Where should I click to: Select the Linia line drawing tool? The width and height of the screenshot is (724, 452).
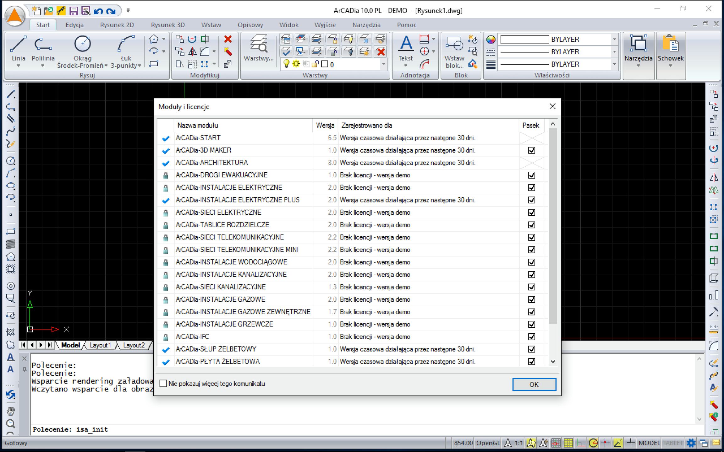(x=18, y=44)
